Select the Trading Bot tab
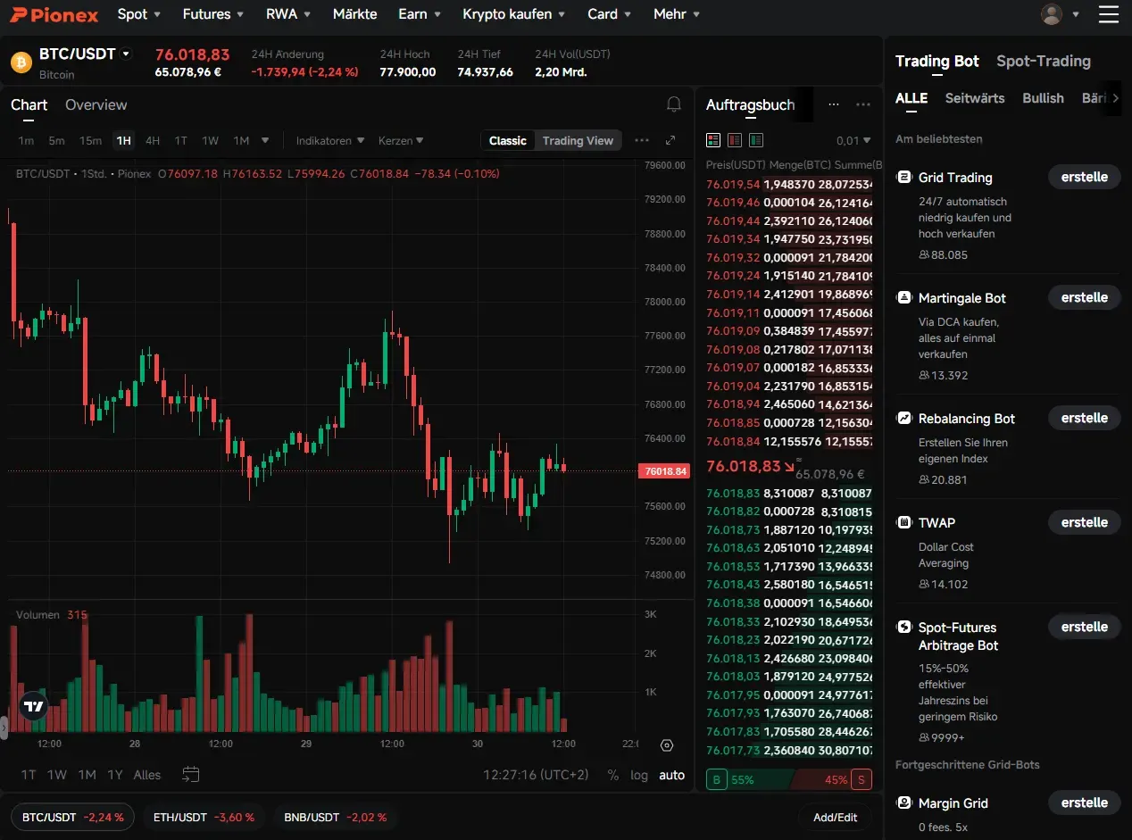The width and height of the screenshot is (1132, 840). tap(937, 61)
